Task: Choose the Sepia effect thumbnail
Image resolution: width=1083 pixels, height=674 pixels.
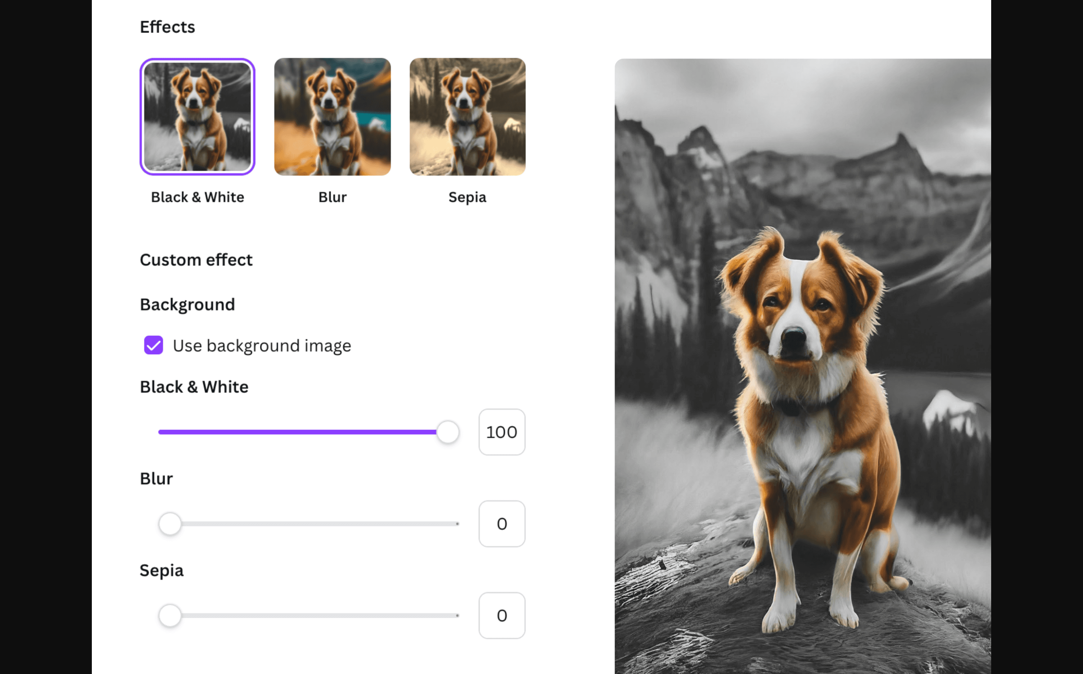Action: pyautogui.click(x=467, y=116)
